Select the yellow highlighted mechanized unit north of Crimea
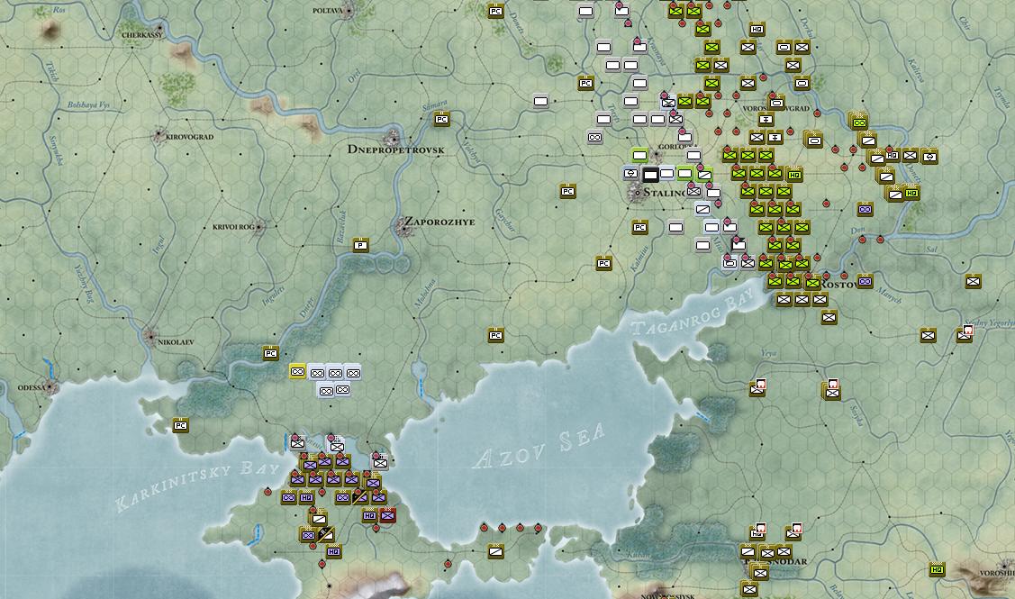 (x=298, y=372)
